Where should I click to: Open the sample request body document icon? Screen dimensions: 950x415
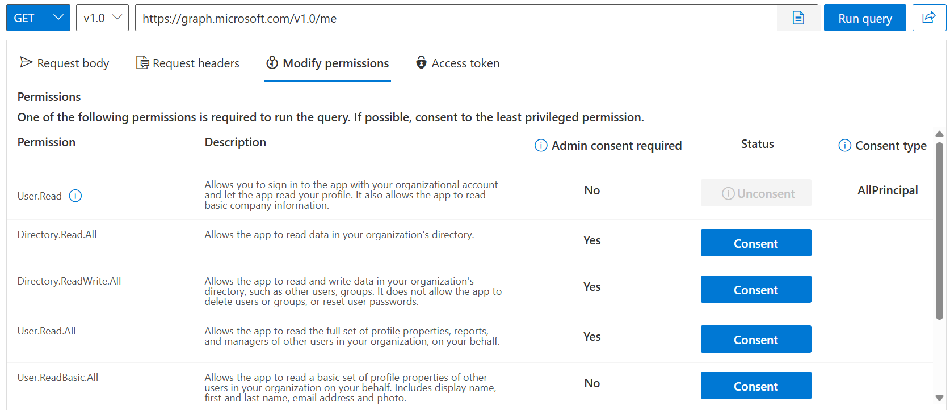click(798, 18)
